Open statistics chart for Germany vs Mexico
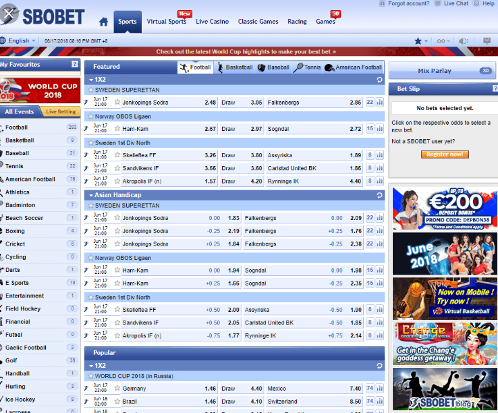The image size is (498, 413). point(379,388)
